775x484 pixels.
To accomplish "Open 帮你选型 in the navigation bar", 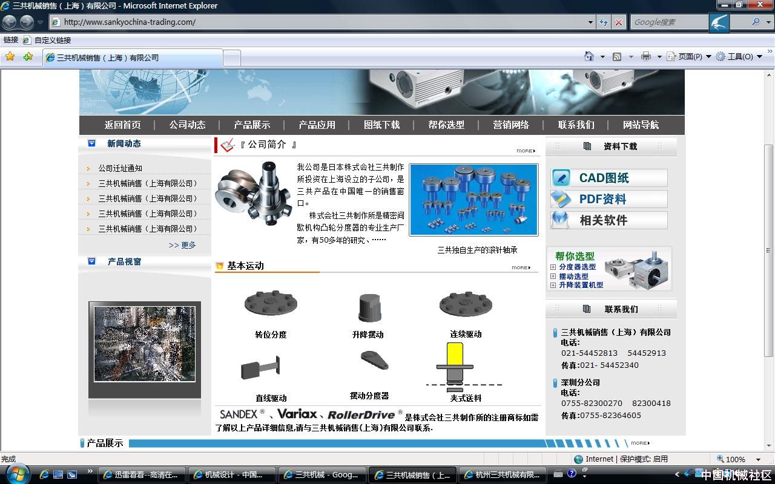I will pos(446,125).
